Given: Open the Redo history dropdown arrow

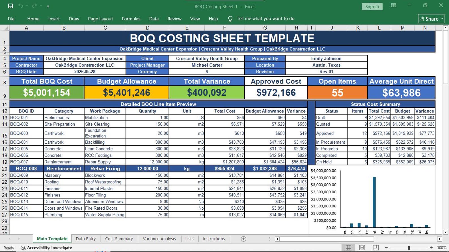Looking at the screenshot, I should click(x=41, y=6).
